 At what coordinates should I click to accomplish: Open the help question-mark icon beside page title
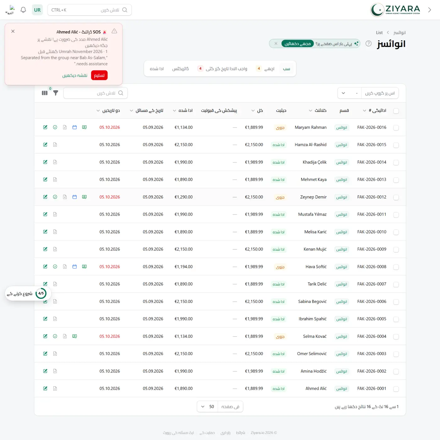369,44
